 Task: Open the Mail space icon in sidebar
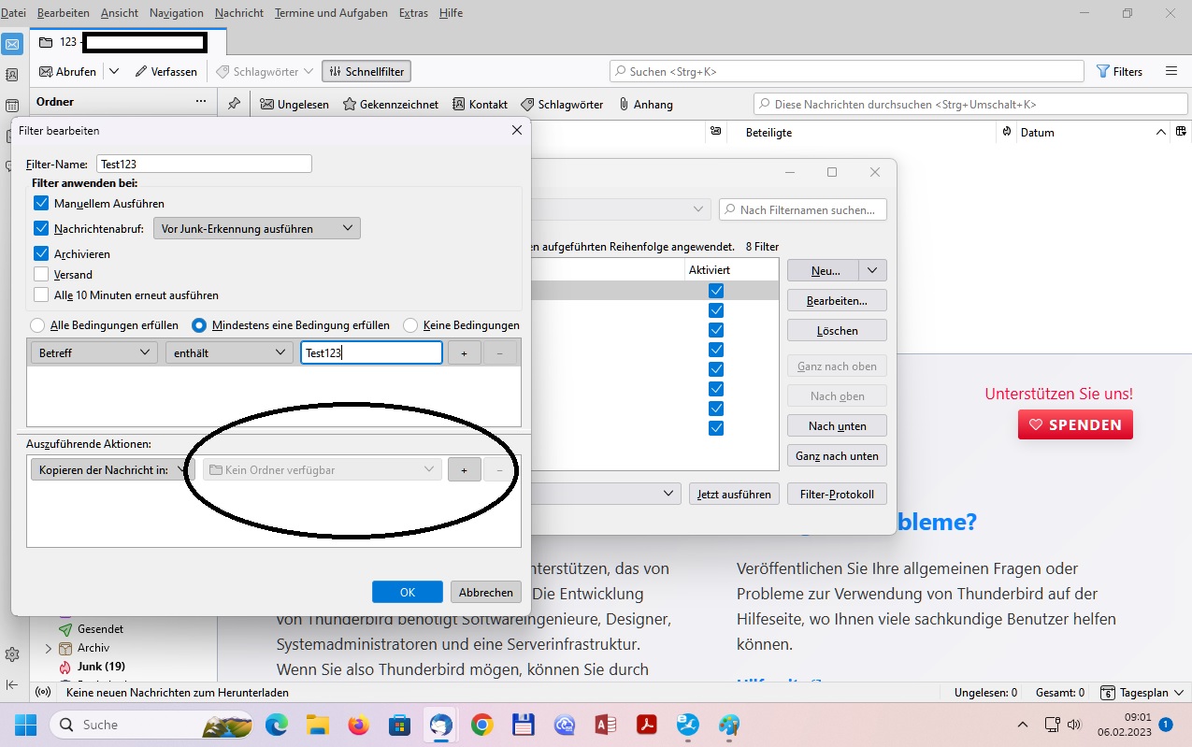pyautogui.click(x=12, y=44)
